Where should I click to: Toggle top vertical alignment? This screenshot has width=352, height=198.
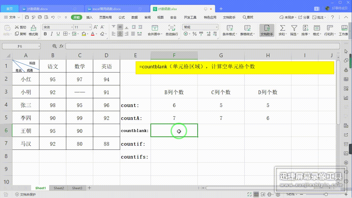pos(114,27)
